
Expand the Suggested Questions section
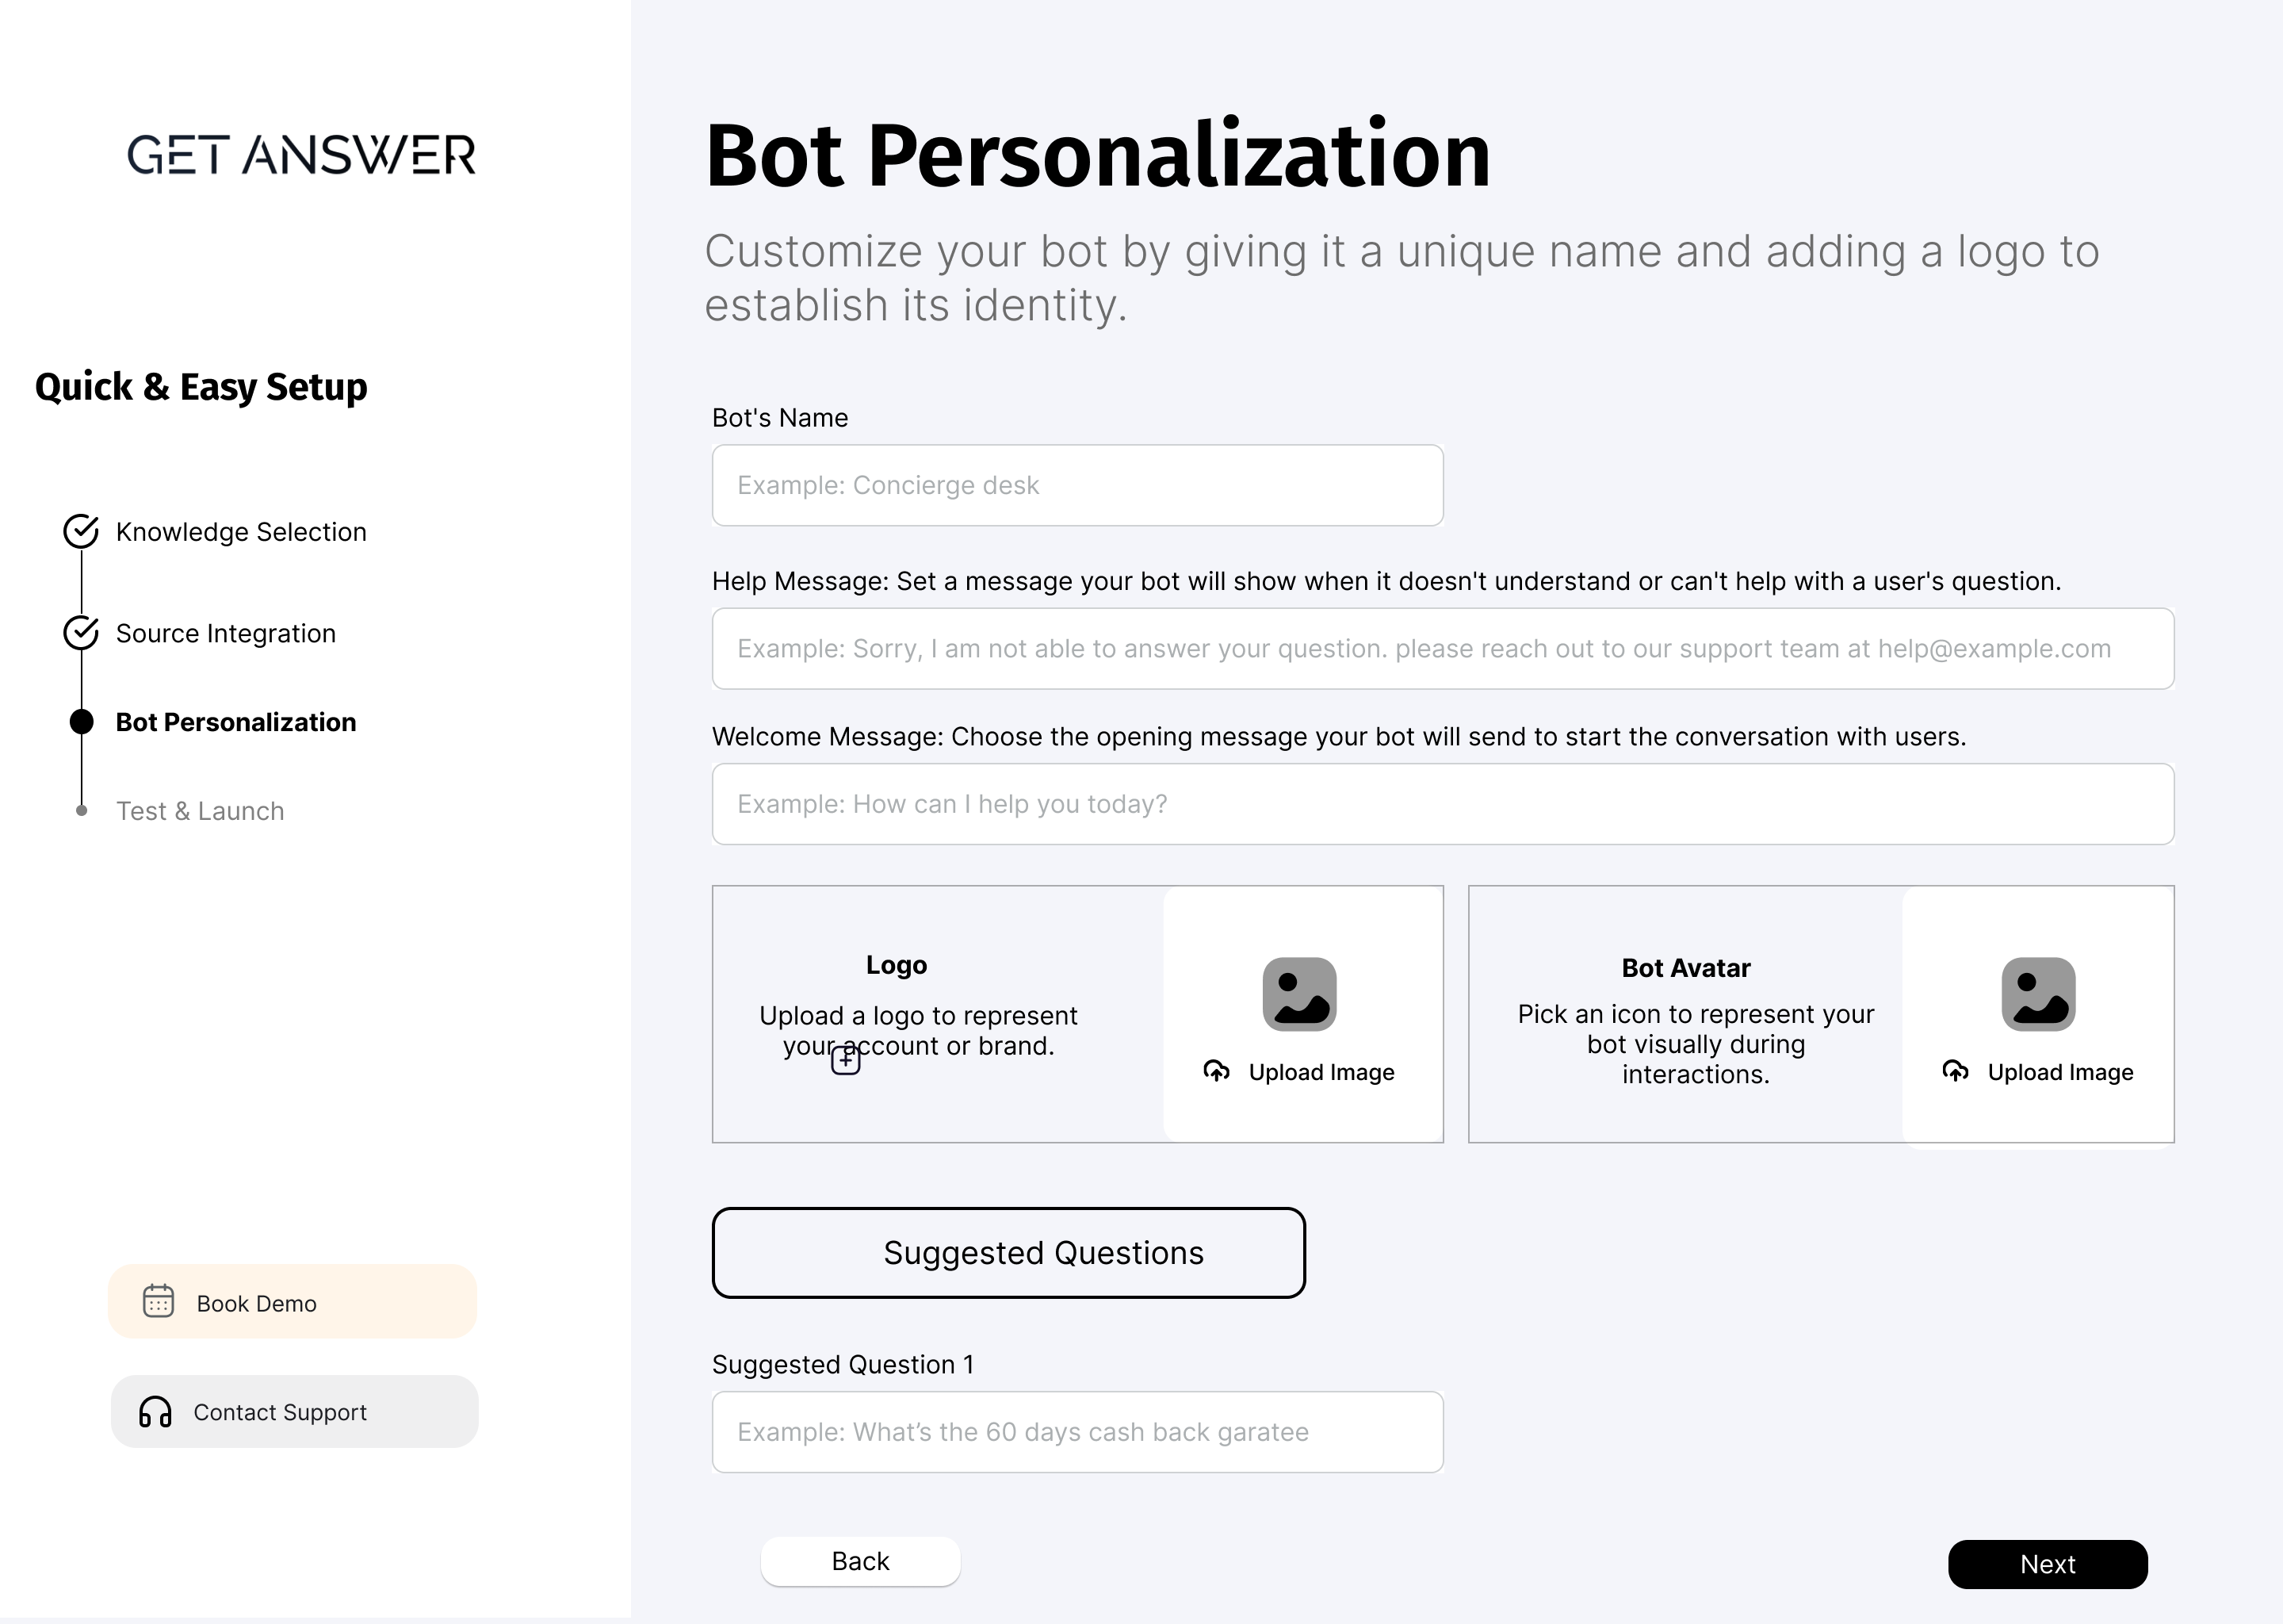tap(1008, 1252)
